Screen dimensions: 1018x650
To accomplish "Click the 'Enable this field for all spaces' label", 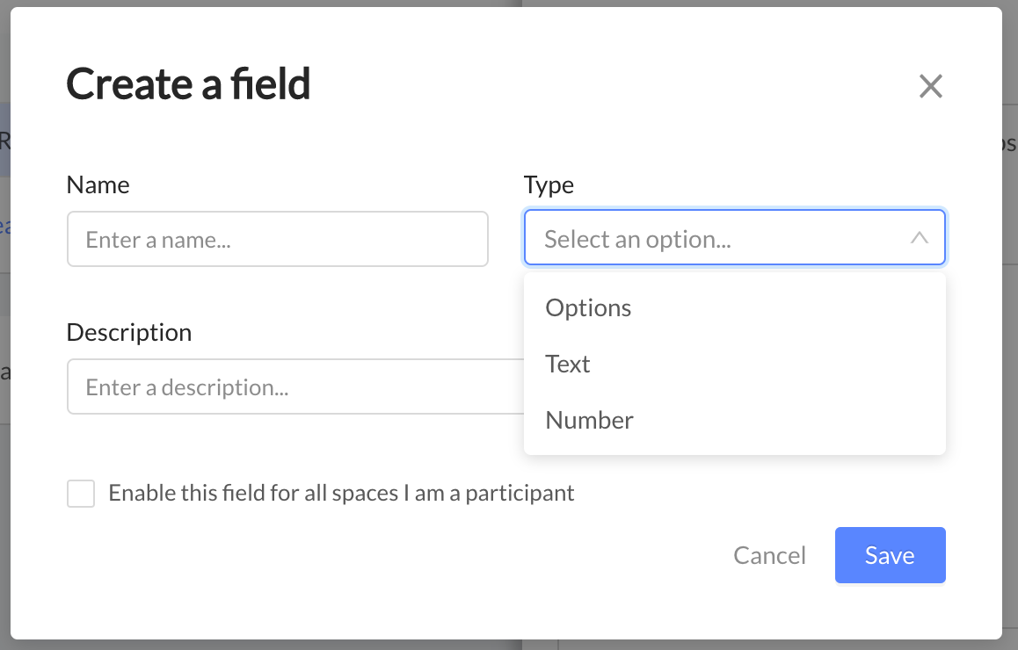I will tap(341, 494).
